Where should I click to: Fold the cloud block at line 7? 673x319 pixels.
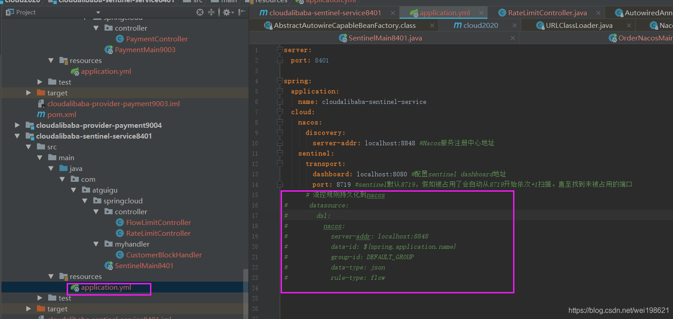(280, 112)
